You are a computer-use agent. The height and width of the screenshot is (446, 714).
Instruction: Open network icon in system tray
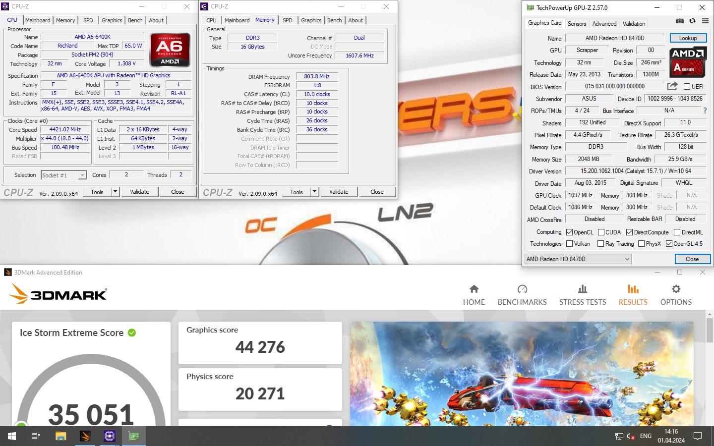coord(619,436)
